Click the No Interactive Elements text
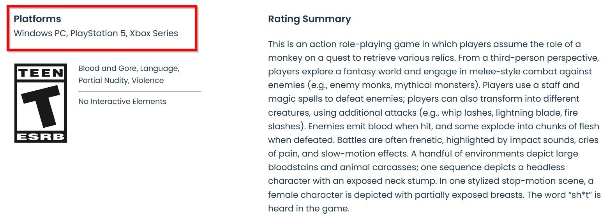 122,102
